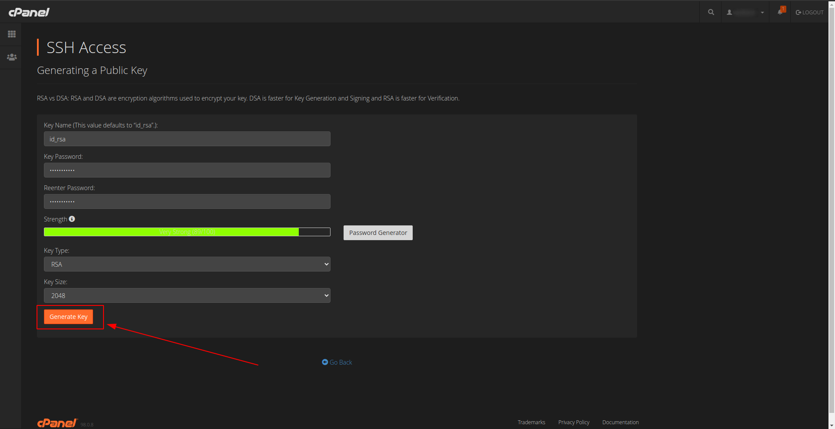Open the Key Size dropdown
Image resolution: width=835 pixels, height=429 pixels.
187,295
